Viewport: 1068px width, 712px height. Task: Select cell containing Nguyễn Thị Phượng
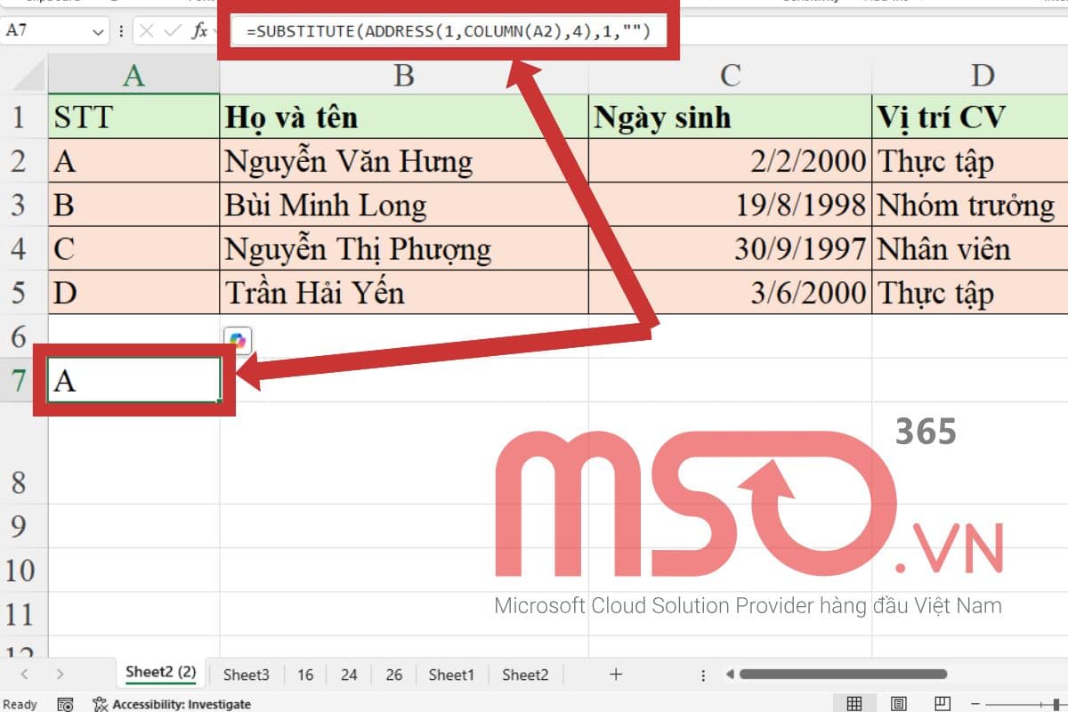tap(404, 248)
